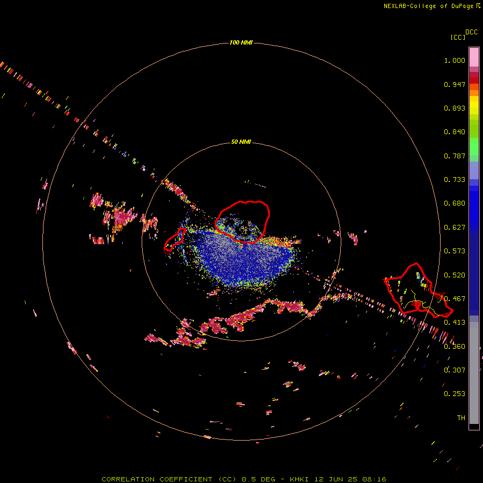Pick the dark navy segment of the color bar
This screenshot has width=483, height=483.
474,274
